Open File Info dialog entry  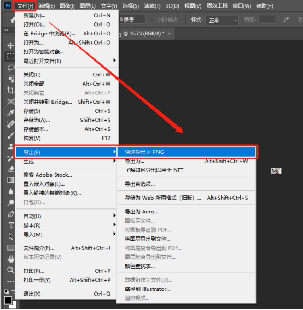67,248
